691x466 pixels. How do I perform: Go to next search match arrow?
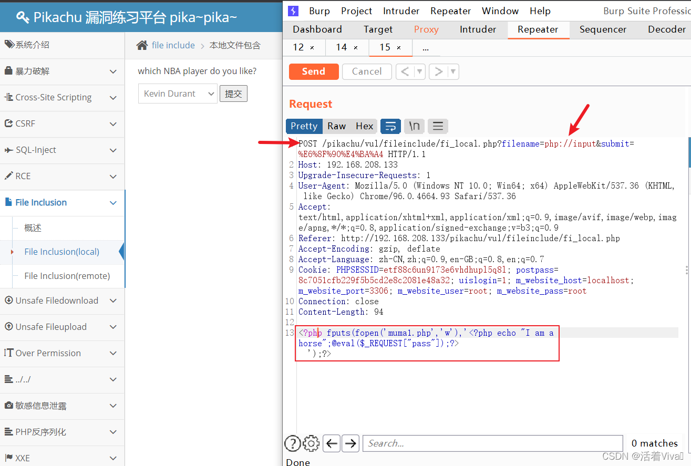click(350, 443)
